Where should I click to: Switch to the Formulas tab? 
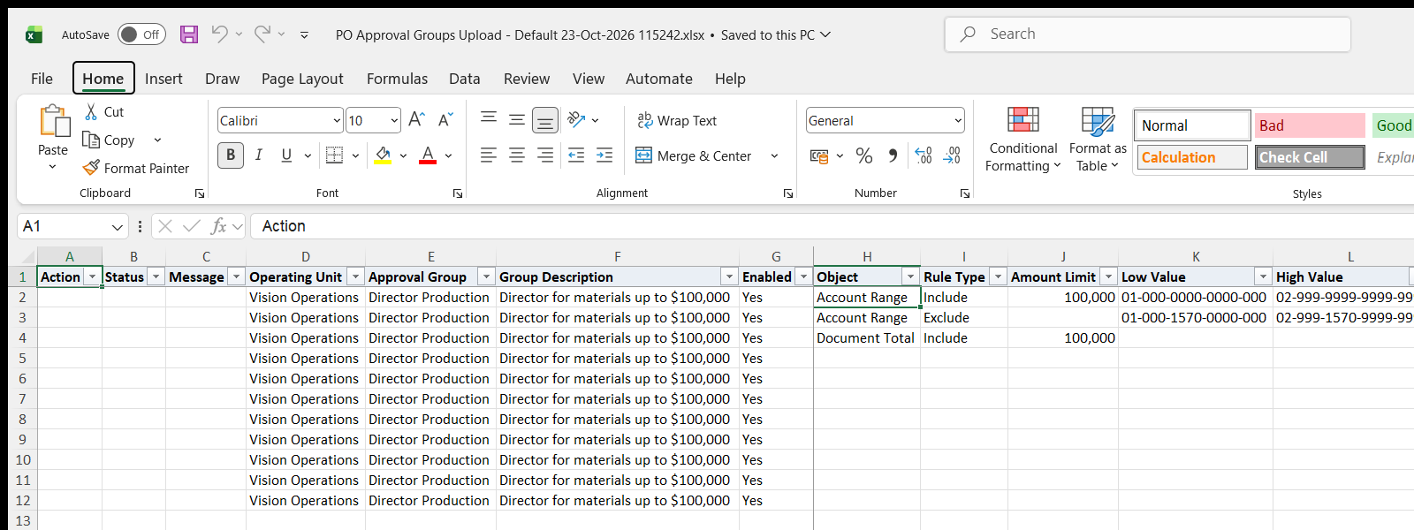point(397,79)
